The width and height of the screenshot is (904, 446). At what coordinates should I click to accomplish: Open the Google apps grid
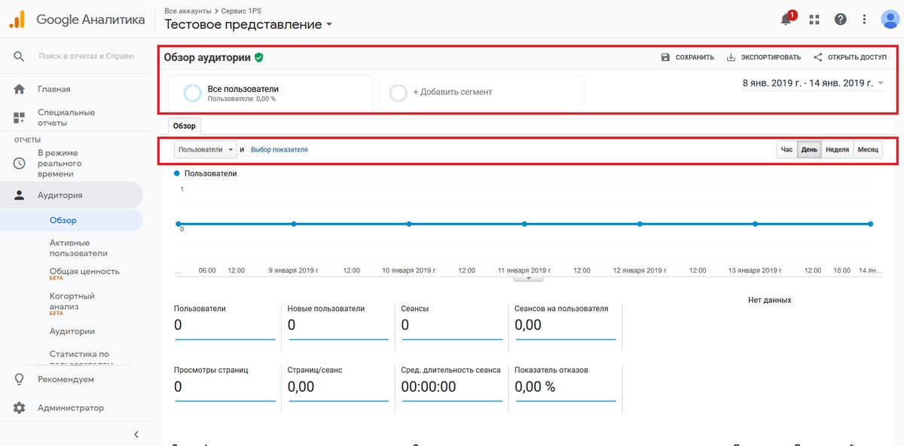click(x=814, y=19)
